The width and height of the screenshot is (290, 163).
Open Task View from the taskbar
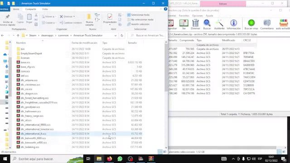pyautogui.click(x=88, y=159)
